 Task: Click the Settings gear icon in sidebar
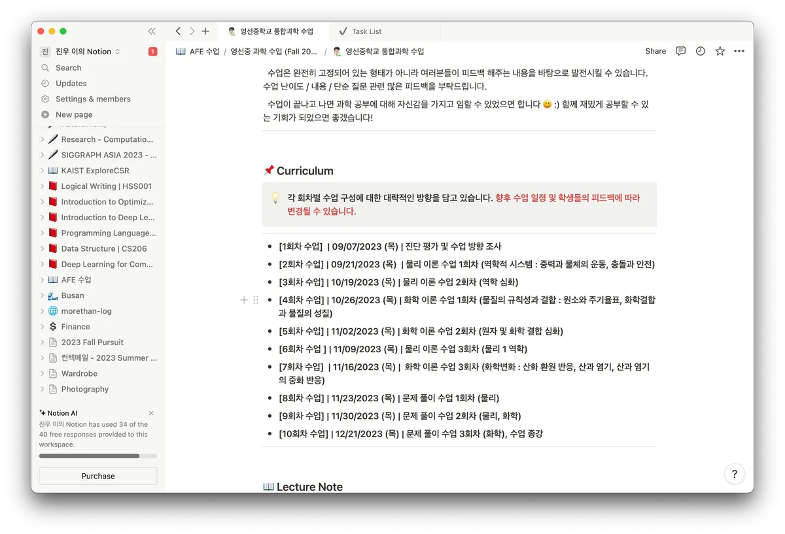point(45,99)
